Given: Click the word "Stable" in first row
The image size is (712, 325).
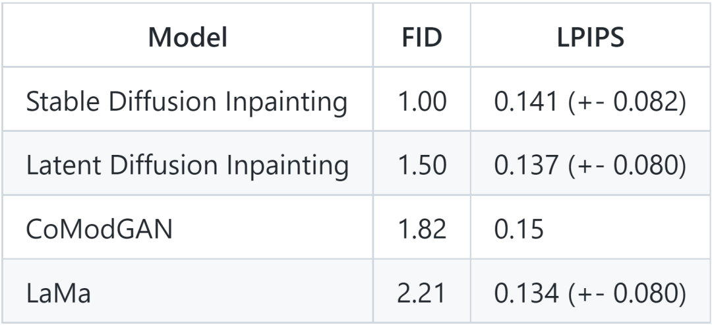Looking at the screenshot, I should click(x=59, y=102).
